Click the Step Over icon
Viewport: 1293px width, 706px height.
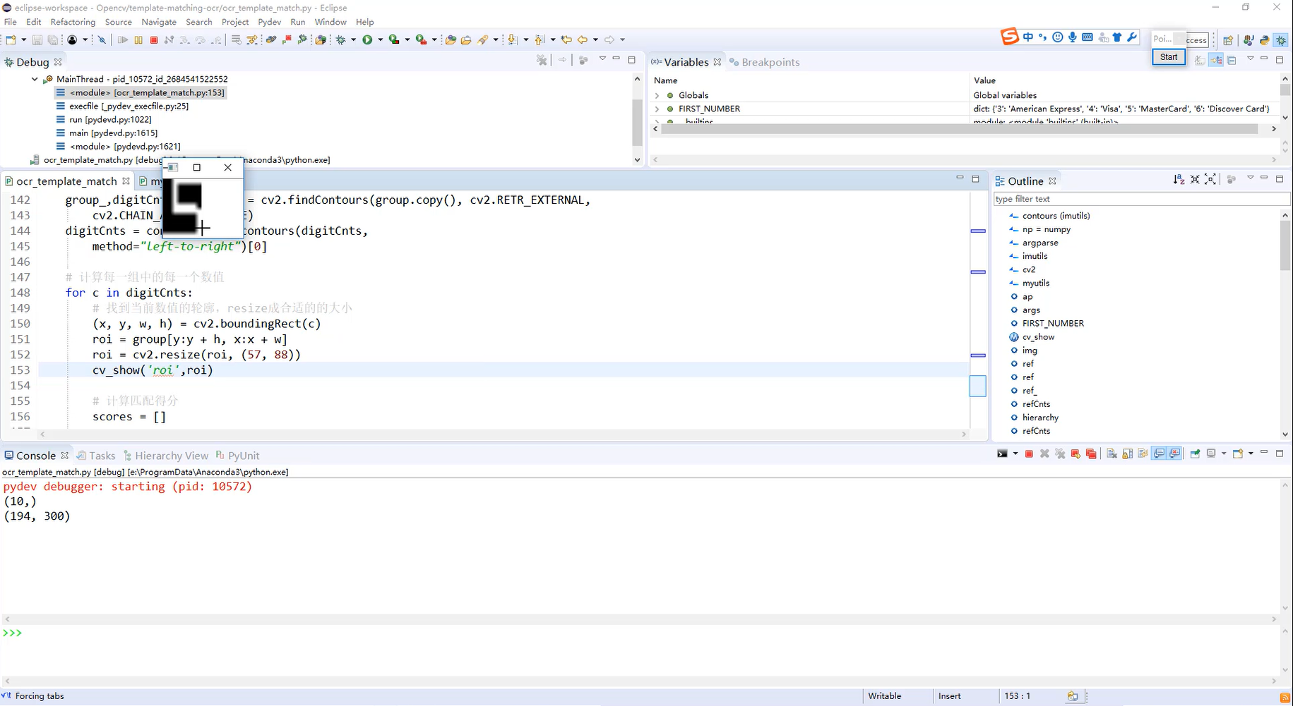coord(201,39)
